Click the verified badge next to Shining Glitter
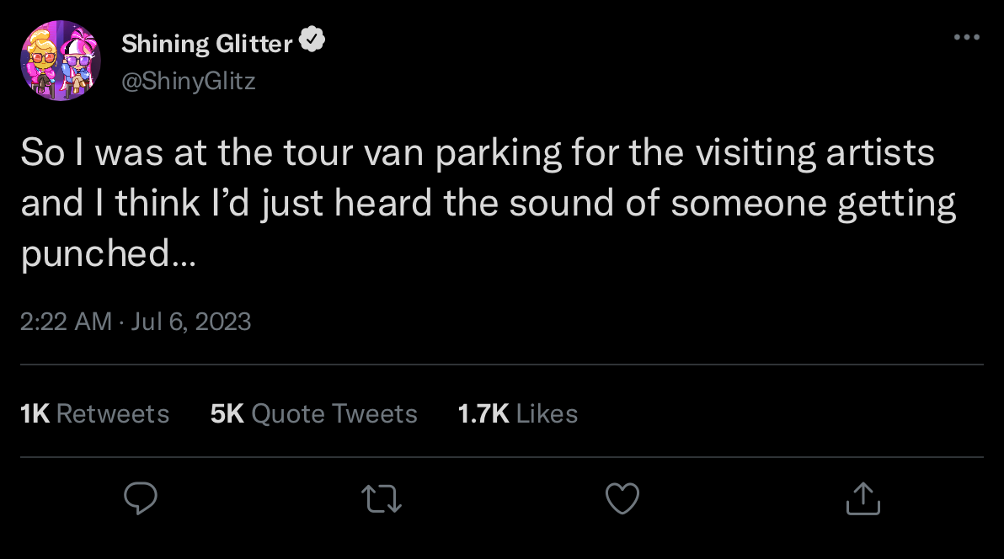This screenshot has width=1004, height=559. tap(312, 39)
